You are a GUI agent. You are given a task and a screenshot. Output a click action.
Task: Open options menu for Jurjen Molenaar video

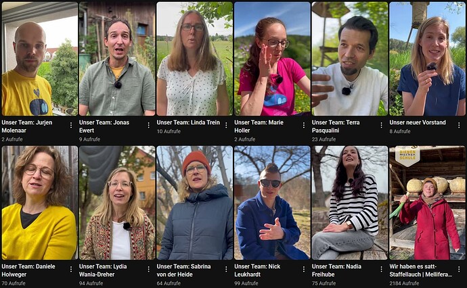[71, 125]
